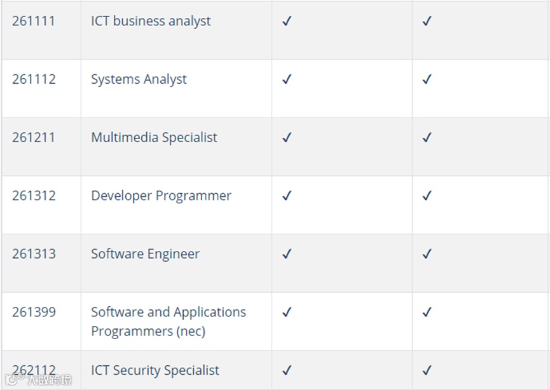
Task: Select the Systems Analyst occupation name
Action: (x=139, y=79)
